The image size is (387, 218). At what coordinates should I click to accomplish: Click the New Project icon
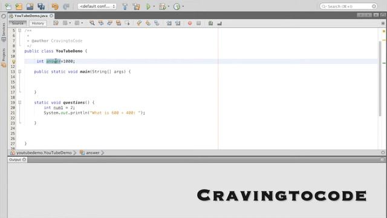(19, 7)
